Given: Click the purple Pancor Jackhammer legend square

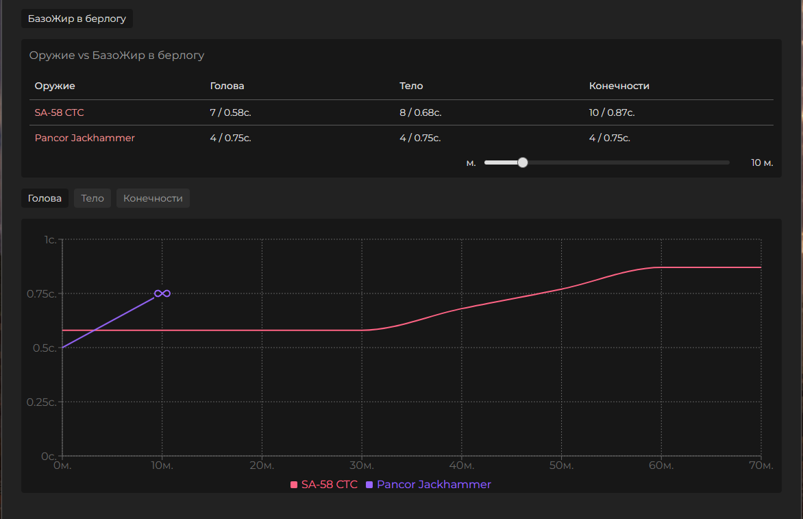Looking at the screenshot, I should [370, 485].
